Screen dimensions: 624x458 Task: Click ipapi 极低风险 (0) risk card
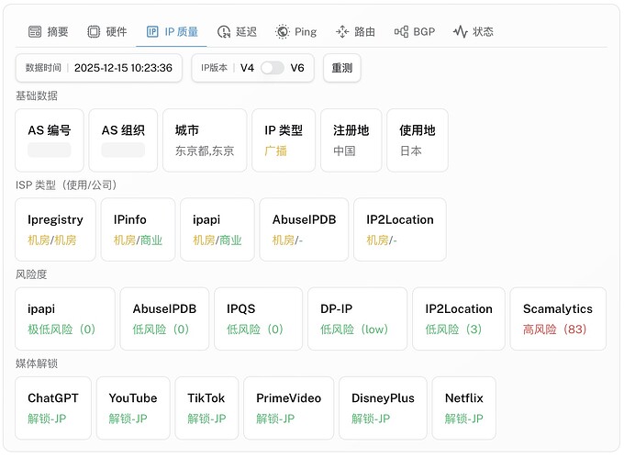click(65, 318)
